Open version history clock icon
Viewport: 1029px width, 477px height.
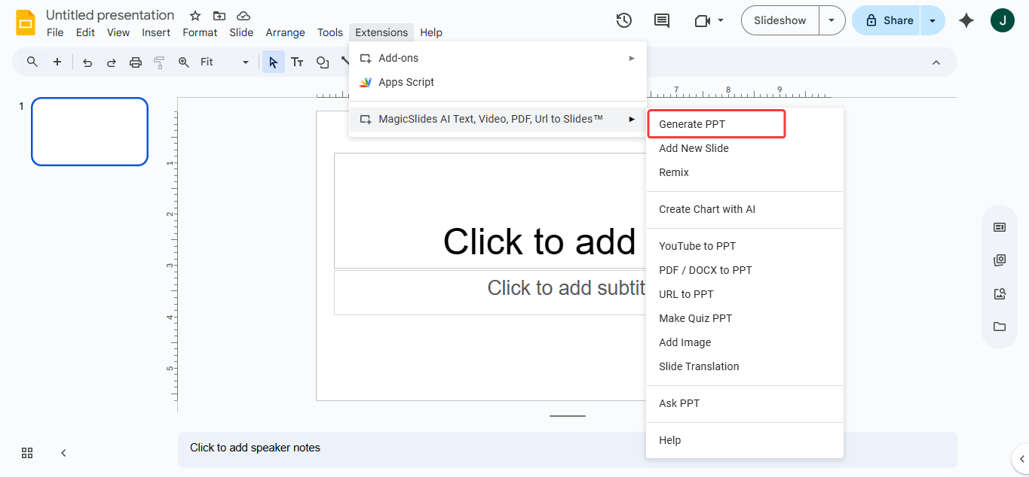pos(624,20)
